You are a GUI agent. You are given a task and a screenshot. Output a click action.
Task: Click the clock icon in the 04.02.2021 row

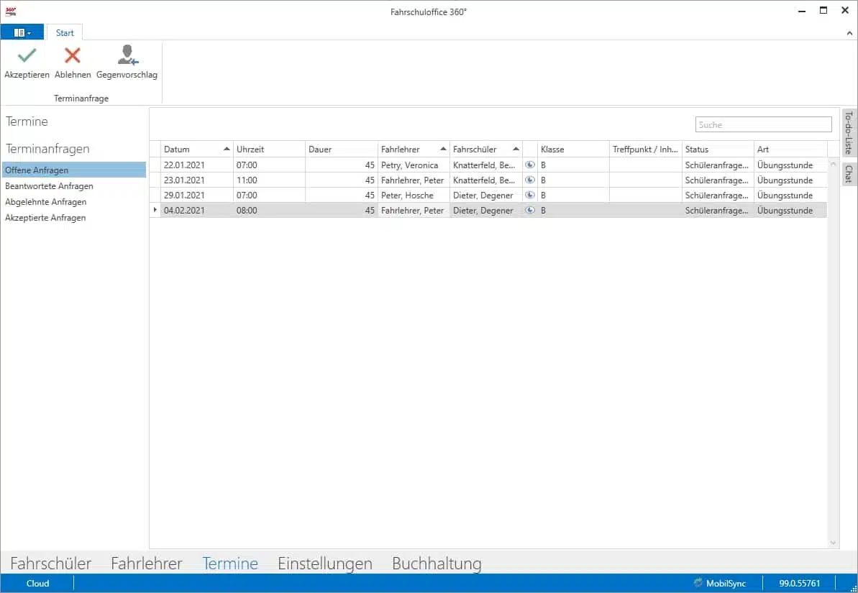[x=530, y=211]
